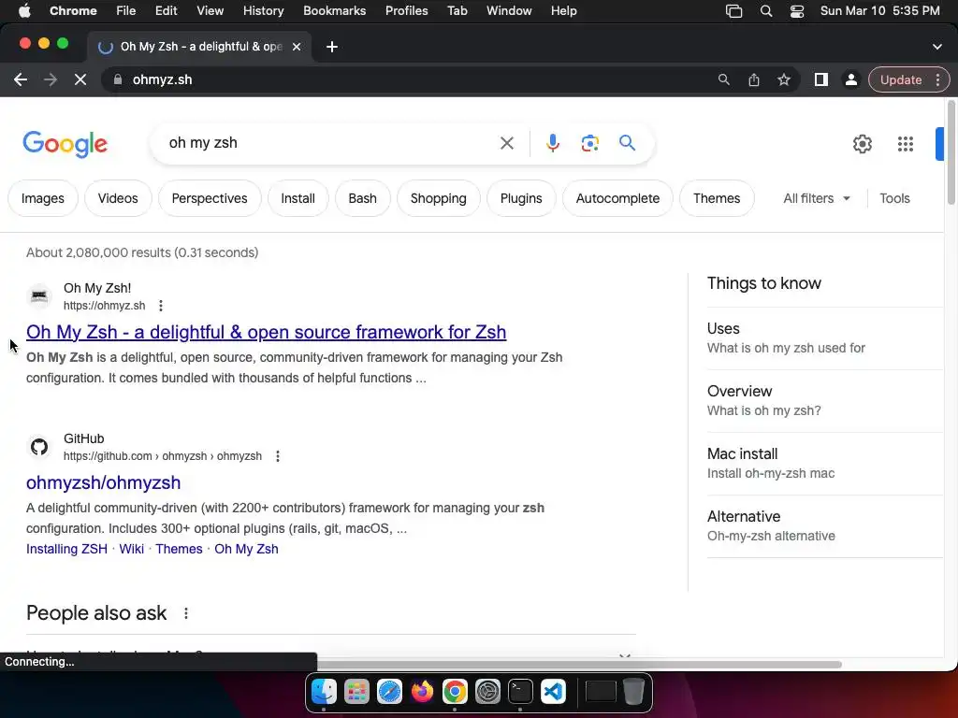Open Visual Studio Code from the Dock
This screenshot has height=718, width=958.
(x=553, y=692)
